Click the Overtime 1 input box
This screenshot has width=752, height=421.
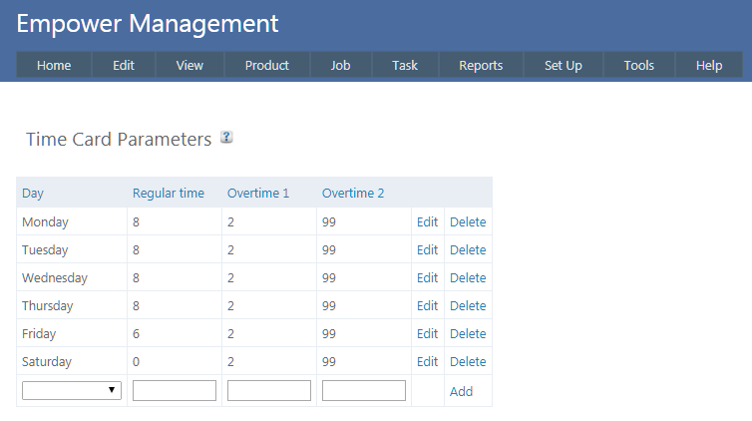(x=269, y=391)
